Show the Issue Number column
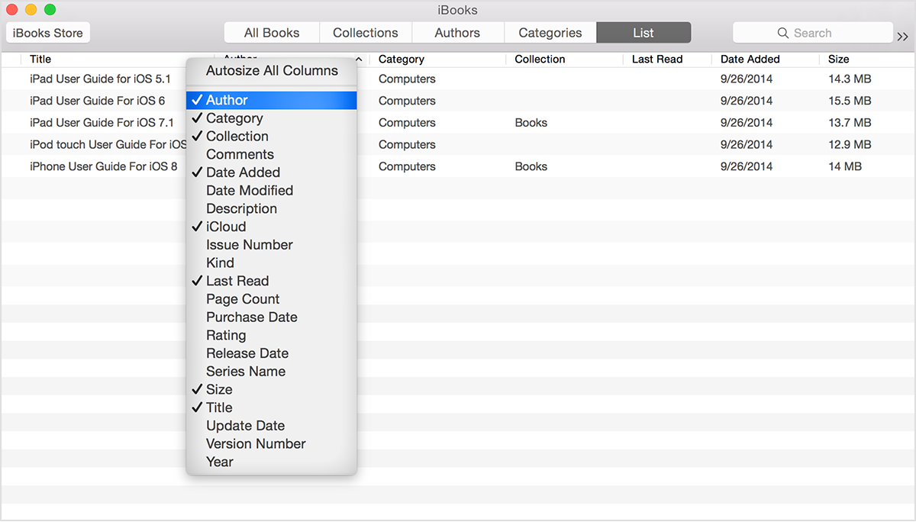This screenshot has height=522, width=916. (x=271, y=245)
